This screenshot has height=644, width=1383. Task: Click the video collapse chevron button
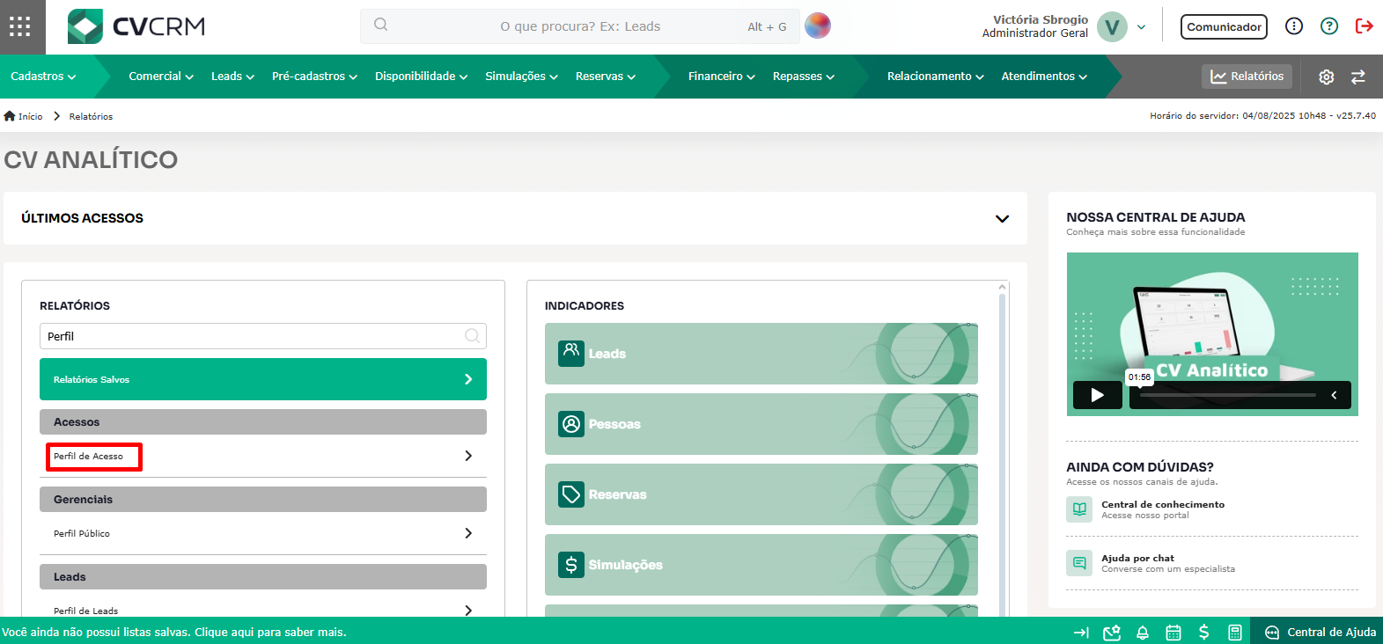tap(1334, 395)
